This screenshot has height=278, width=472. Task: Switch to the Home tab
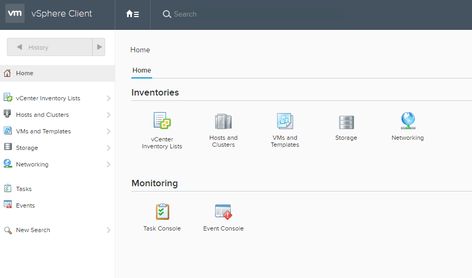pyautogui.click(x=142, y=70)
